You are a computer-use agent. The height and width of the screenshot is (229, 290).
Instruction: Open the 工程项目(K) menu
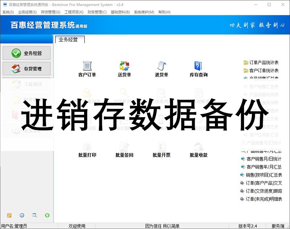tap(74, 12)
